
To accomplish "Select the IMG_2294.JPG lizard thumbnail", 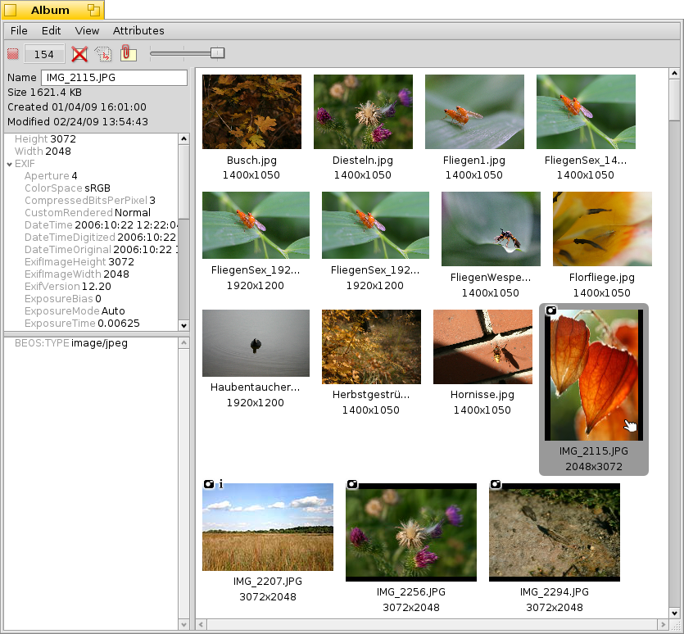I will tap(555, 532).
